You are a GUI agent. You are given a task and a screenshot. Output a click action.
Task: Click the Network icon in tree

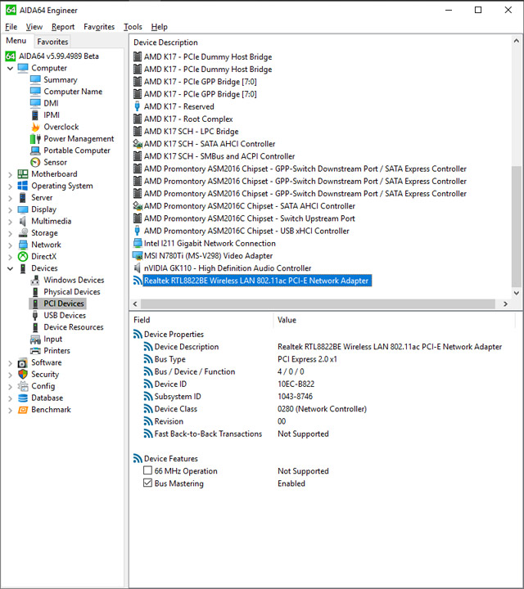[23, 245]
